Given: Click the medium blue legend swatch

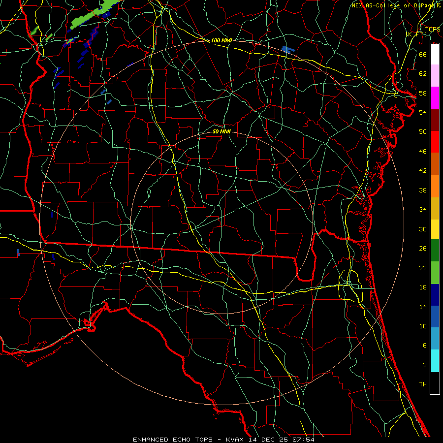Looking at the screenshot, I should (x=435, y=316).
